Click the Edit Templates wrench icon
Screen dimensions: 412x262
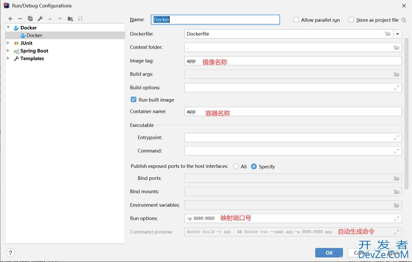coord(40,19)
